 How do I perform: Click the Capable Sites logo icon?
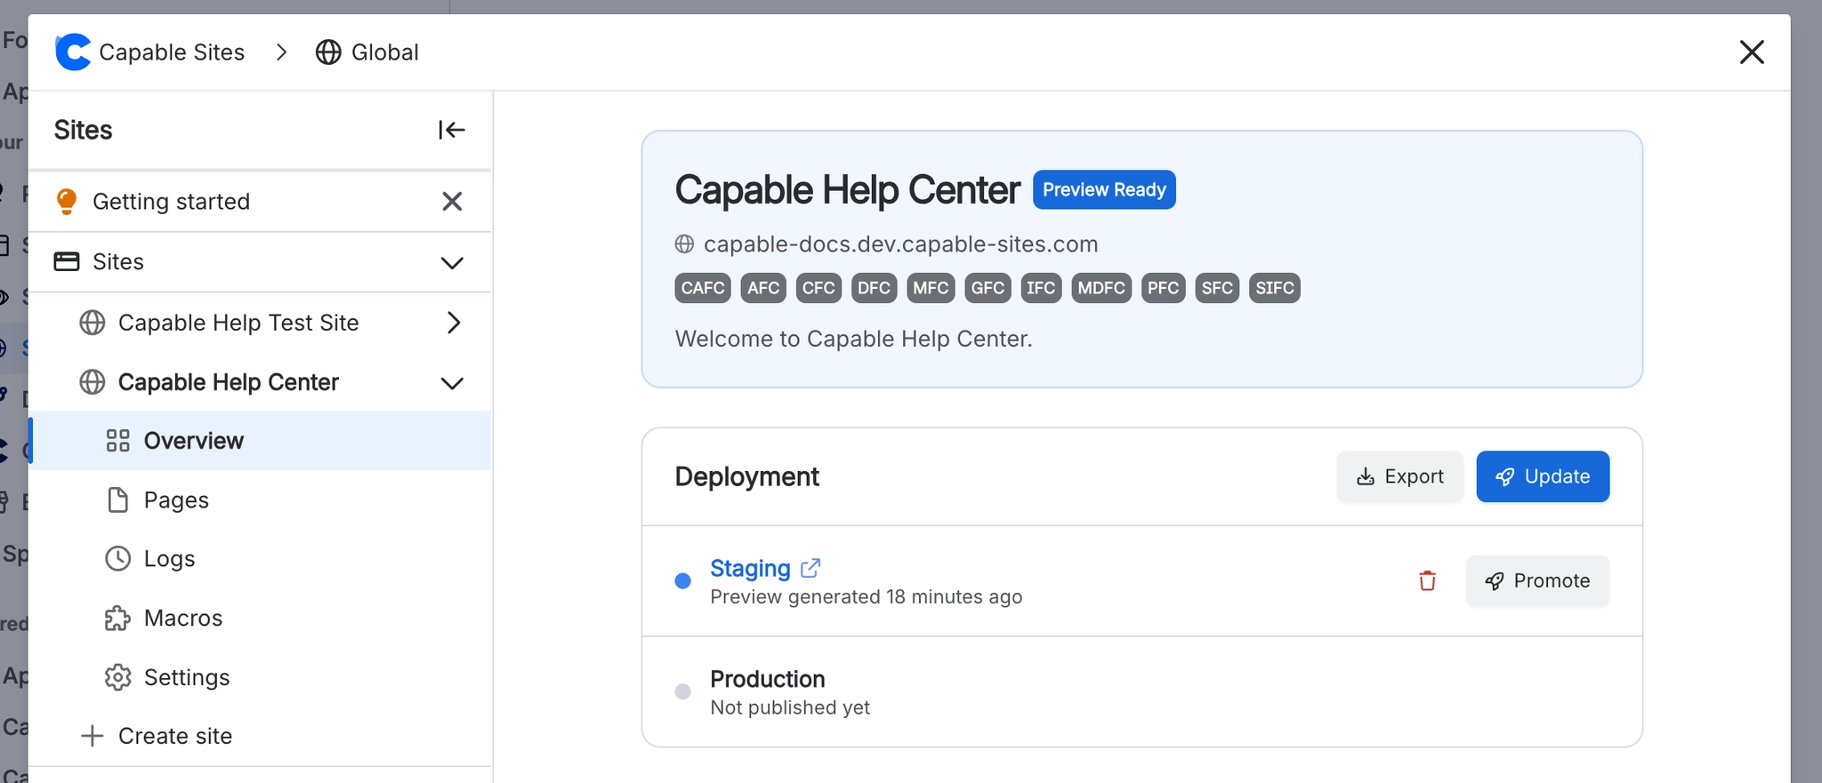point(73,52)
